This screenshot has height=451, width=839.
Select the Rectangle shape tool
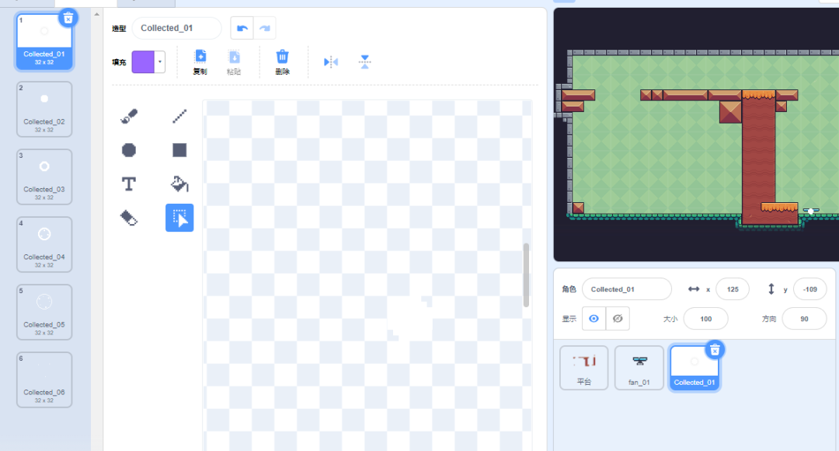(x=179, y=150)
